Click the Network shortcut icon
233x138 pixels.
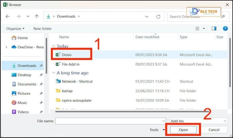pyautogui.click(x=58, y=81)
